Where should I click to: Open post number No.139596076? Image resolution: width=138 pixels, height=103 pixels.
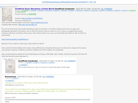point(70,61)
